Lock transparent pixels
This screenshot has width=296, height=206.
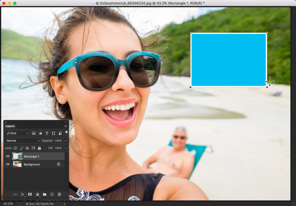[x=15, y=148]
